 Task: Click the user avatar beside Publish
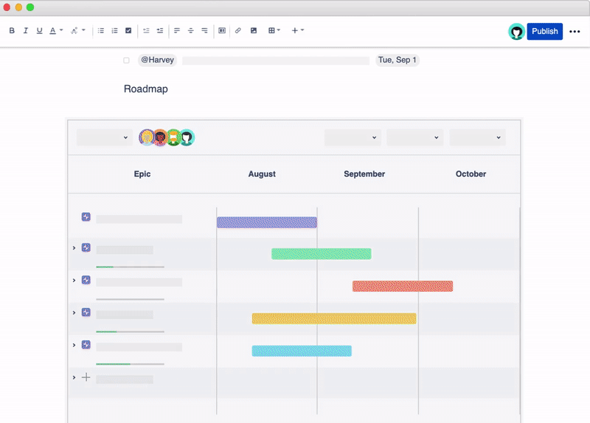click(517, 32)
